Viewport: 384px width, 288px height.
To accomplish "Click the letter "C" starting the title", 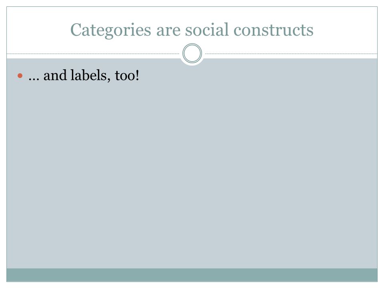I will tap(76, 30).
